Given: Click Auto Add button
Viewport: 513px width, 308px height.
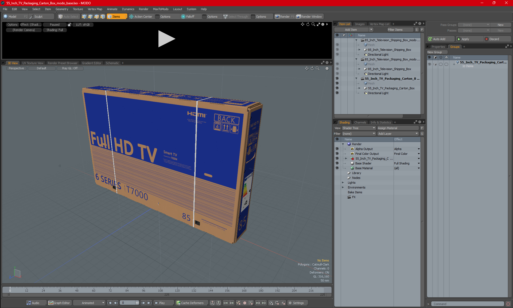Looking at the screenshot, I should tap(441, 39).
